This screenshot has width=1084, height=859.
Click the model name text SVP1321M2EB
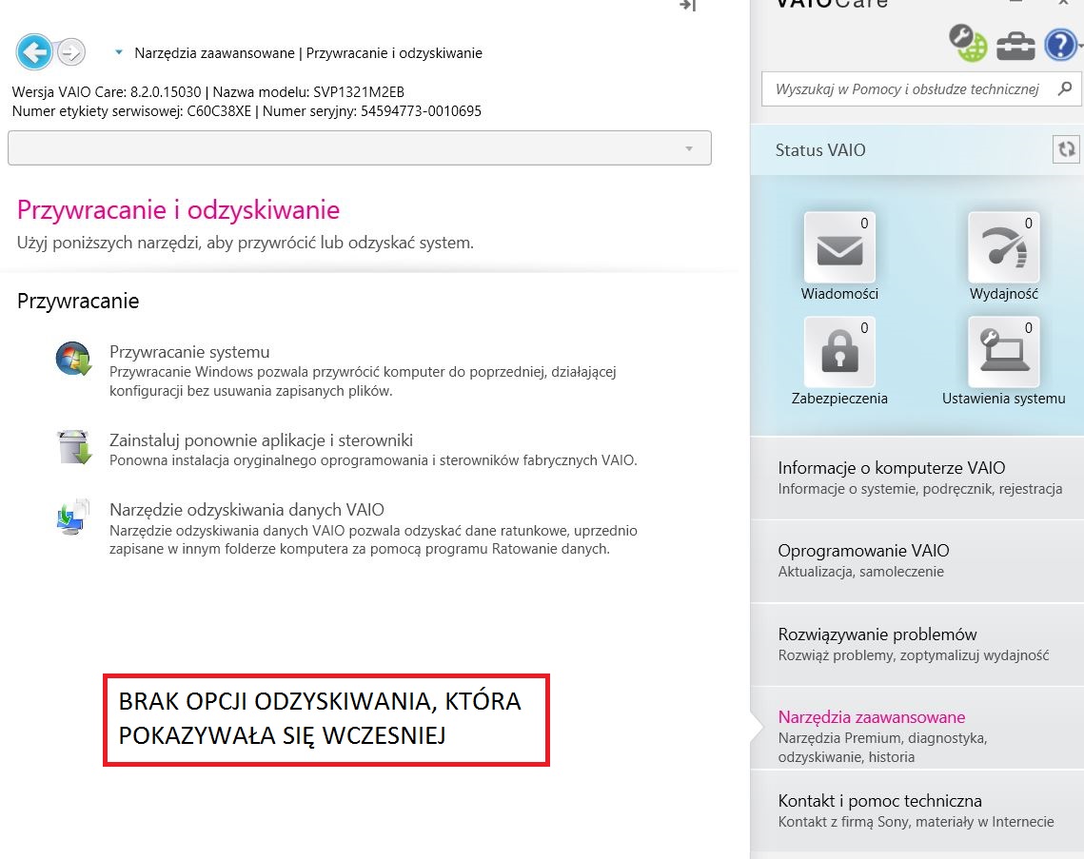pyautogui.click(x=359, y=92)
